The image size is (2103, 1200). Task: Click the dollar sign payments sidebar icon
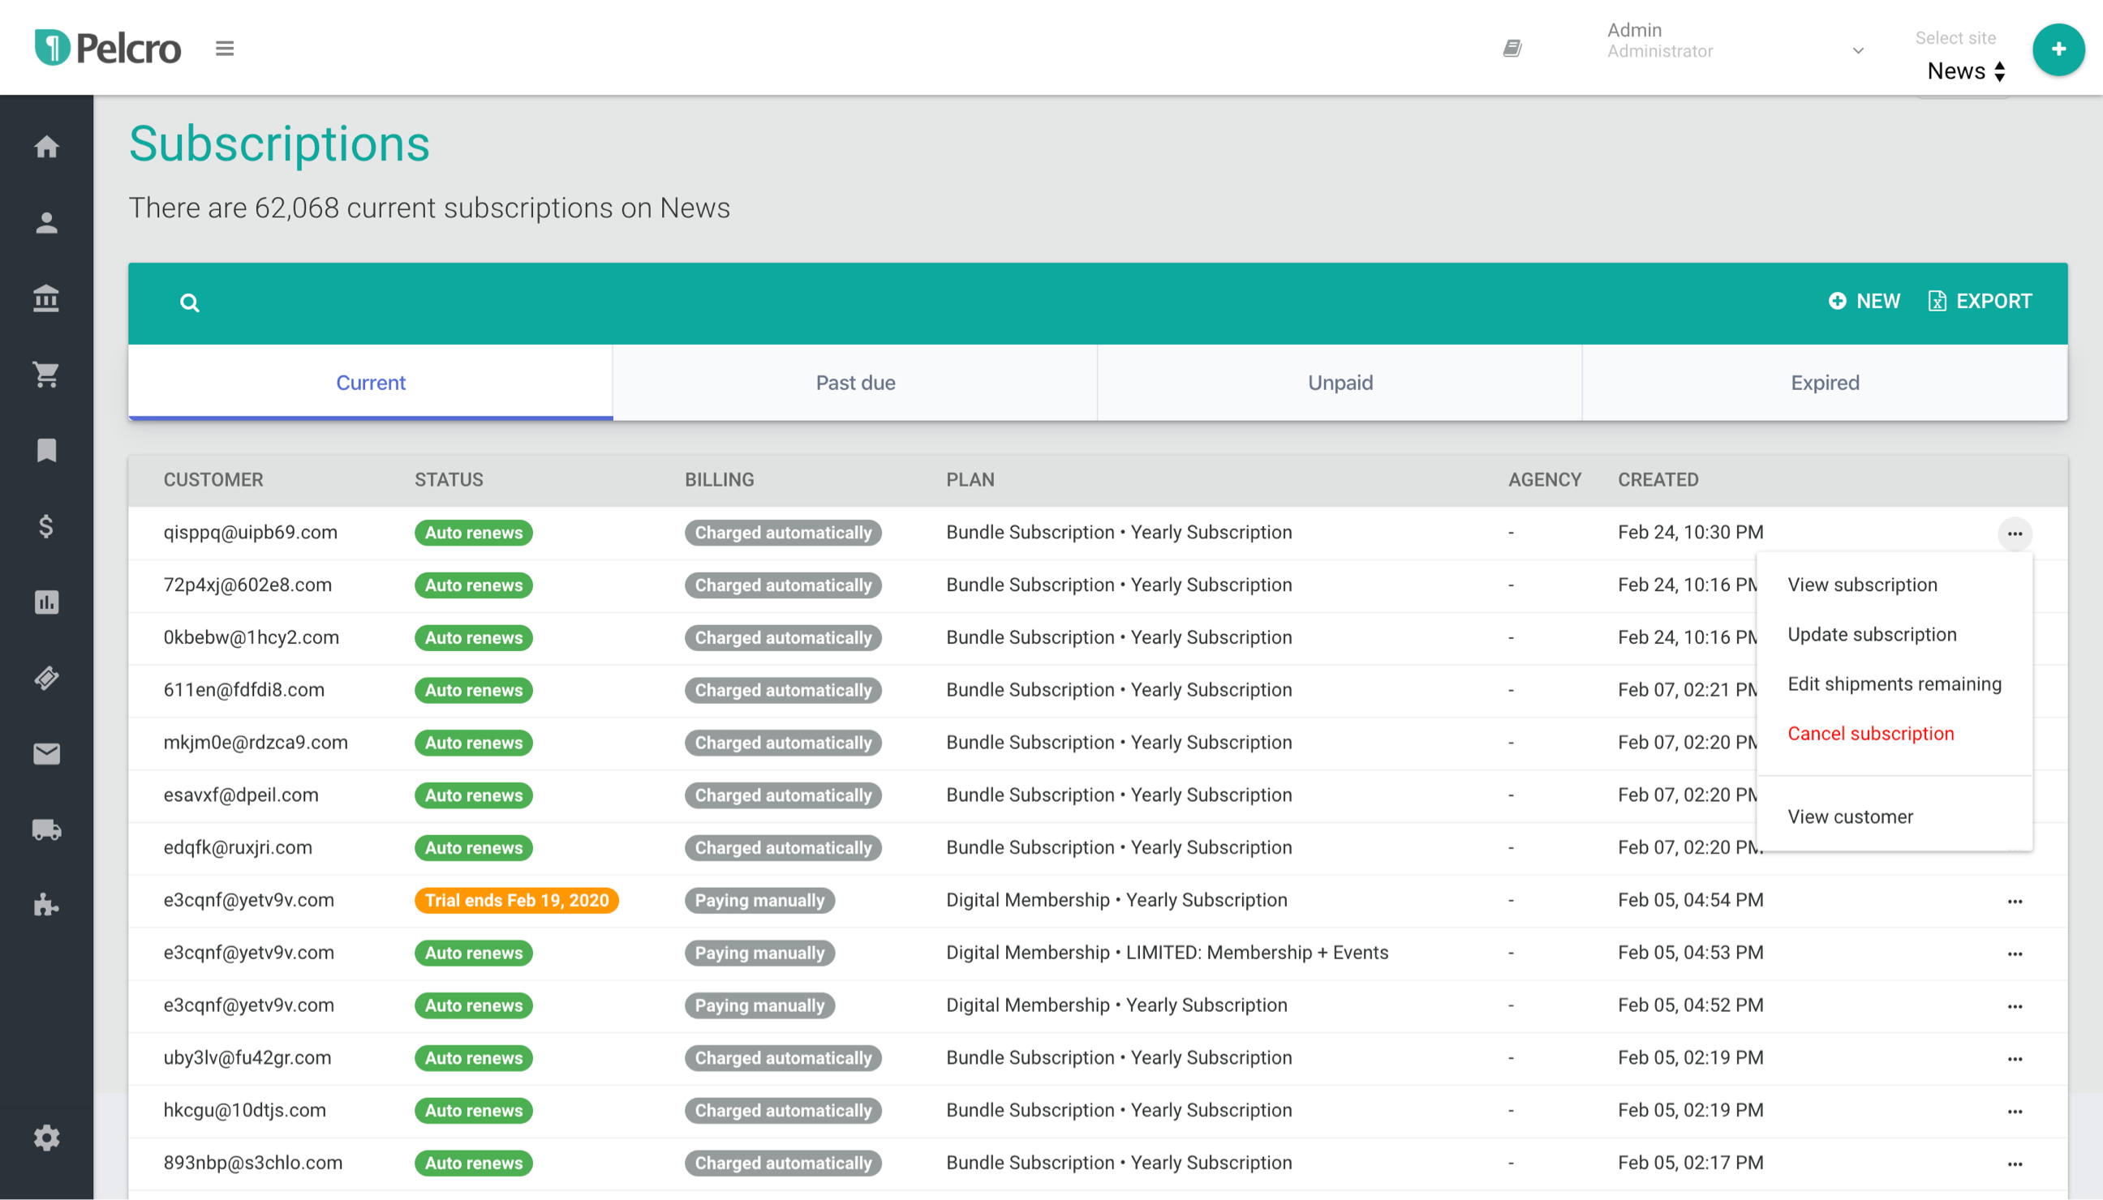coord(46,526)
